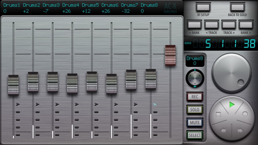Toggle REC arm button
258x145 pixels.
195,97
